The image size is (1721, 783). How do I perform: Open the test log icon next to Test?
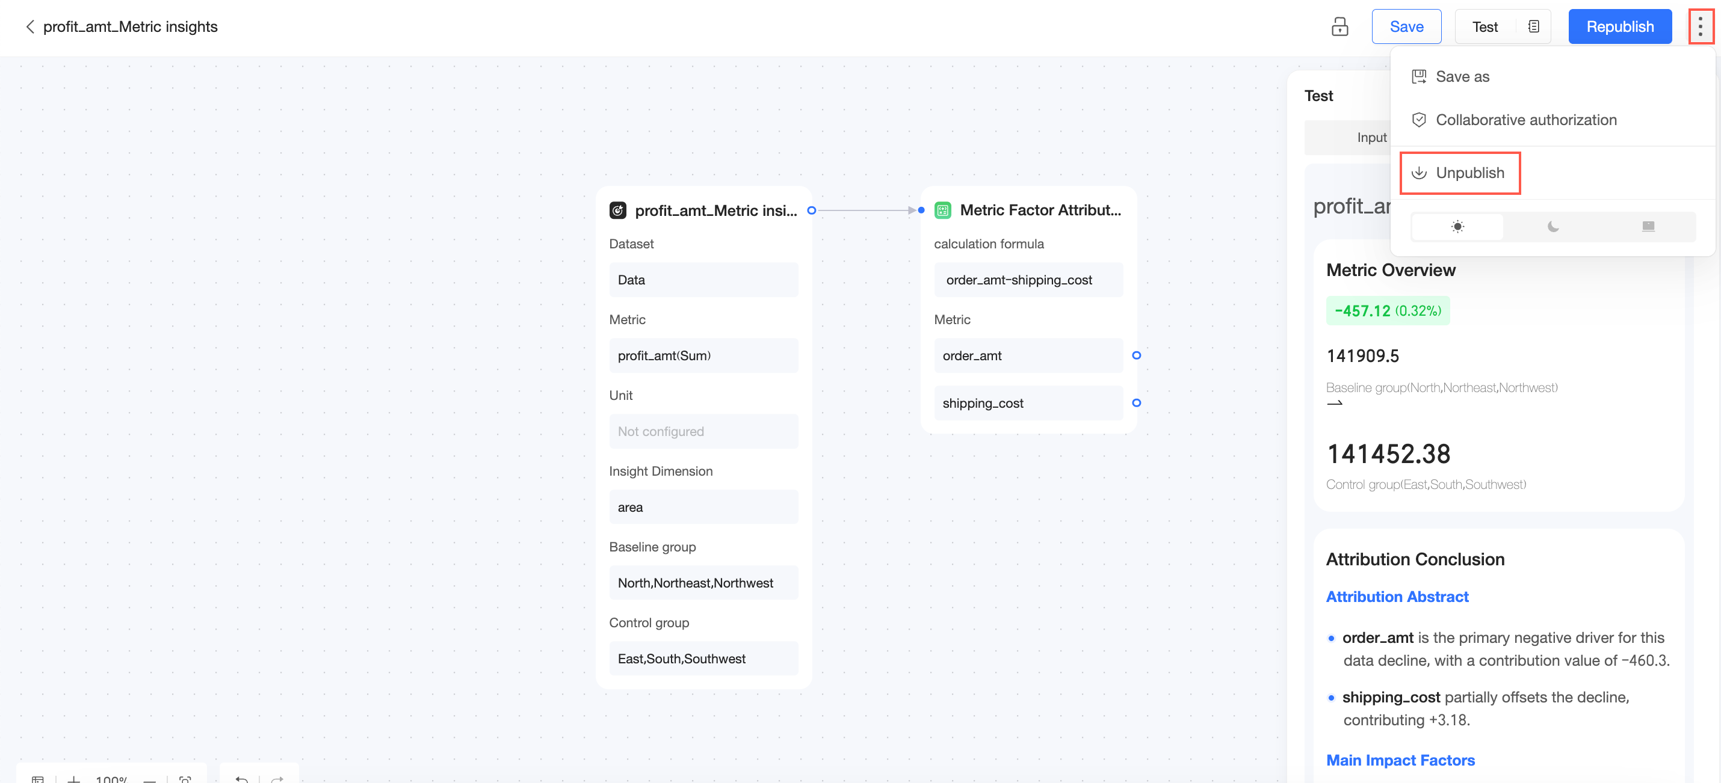point(1533,26)
